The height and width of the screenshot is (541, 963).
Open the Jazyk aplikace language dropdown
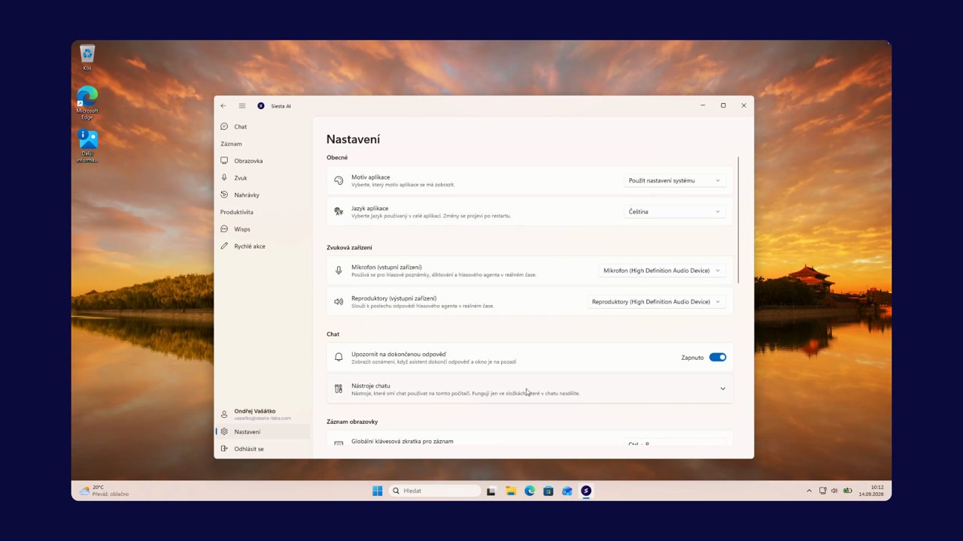coord(674,212)
